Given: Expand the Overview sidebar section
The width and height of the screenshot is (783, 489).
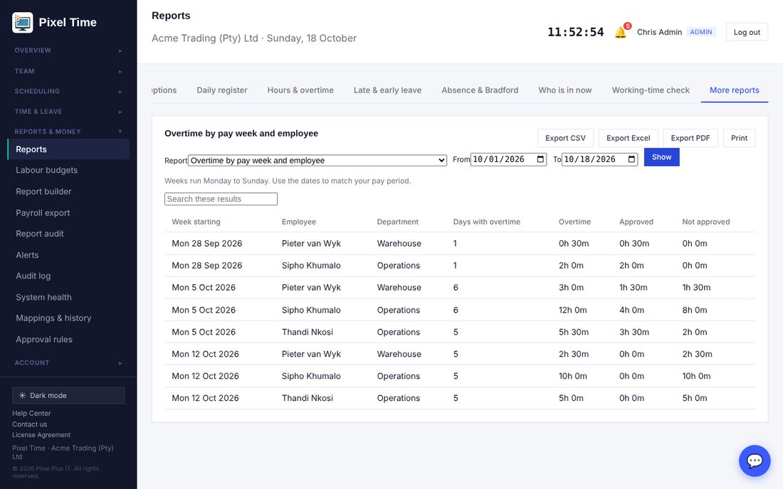Looking at the screenshot, I should click(68, 50).
